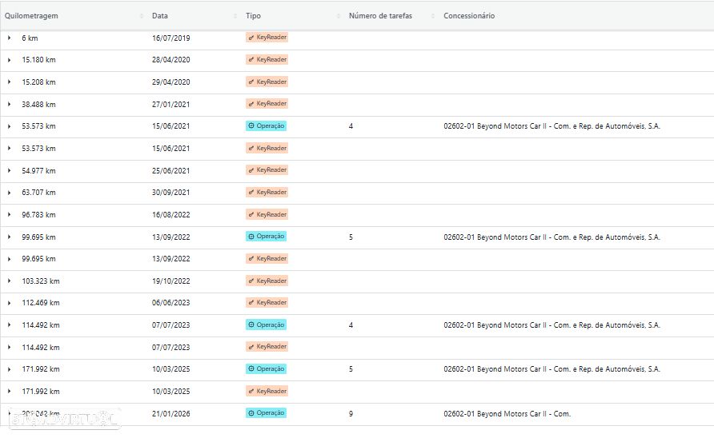Open Beyond Motors dealer on 171.992 km row
Screen dimensions: 714x438
552,369
